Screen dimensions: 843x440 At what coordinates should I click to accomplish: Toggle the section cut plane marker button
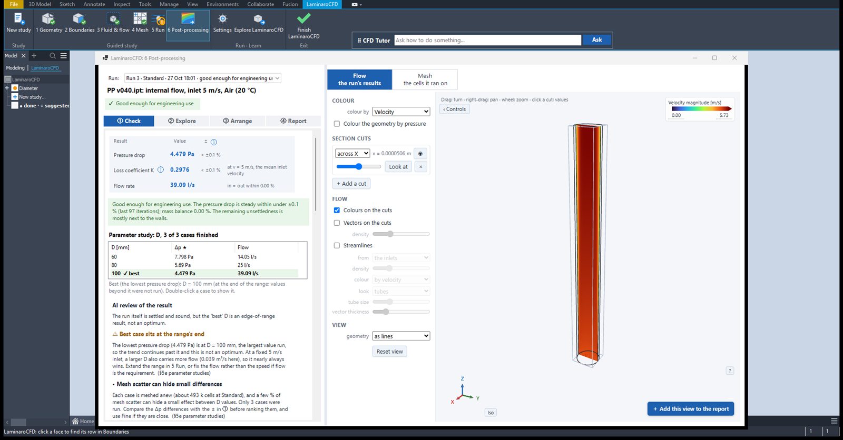420,154
